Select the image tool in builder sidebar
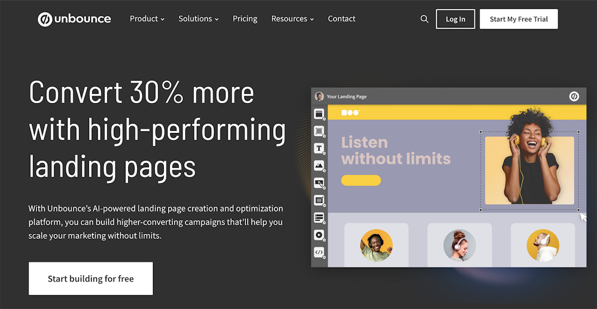The image size is (597, 309). [x=319, y=166]
